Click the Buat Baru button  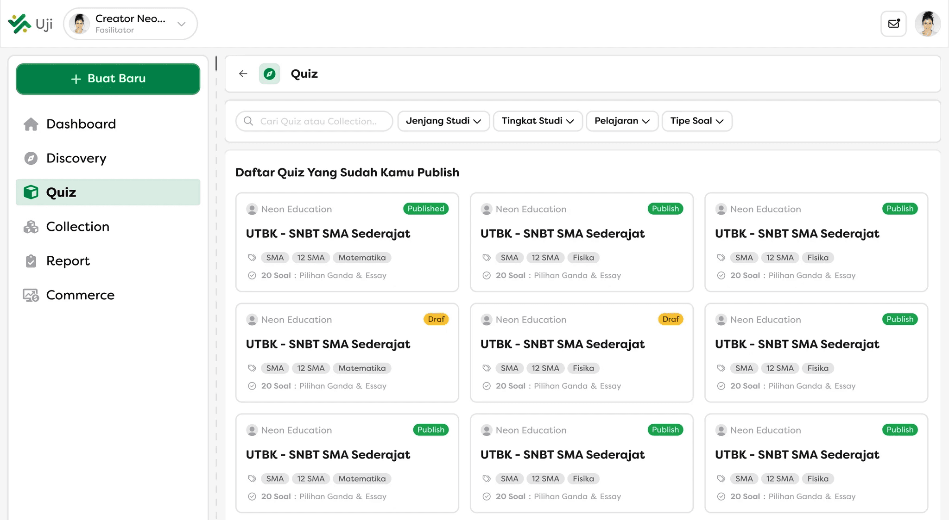108,79
